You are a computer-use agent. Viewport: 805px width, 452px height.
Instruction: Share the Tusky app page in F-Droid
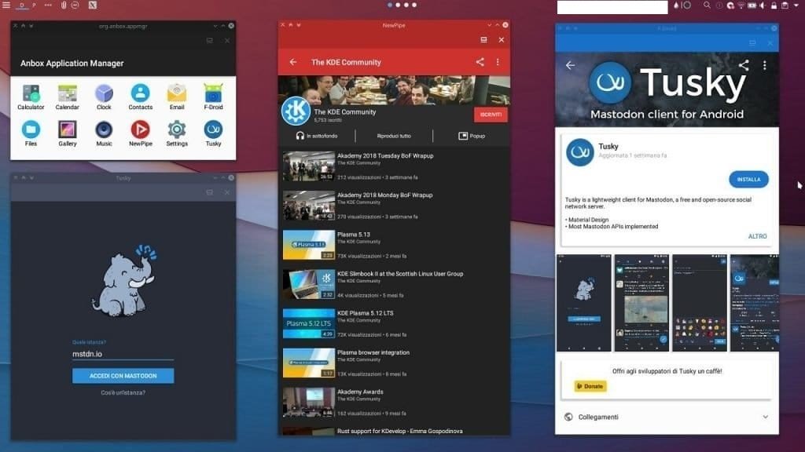[x=744, y=65]
